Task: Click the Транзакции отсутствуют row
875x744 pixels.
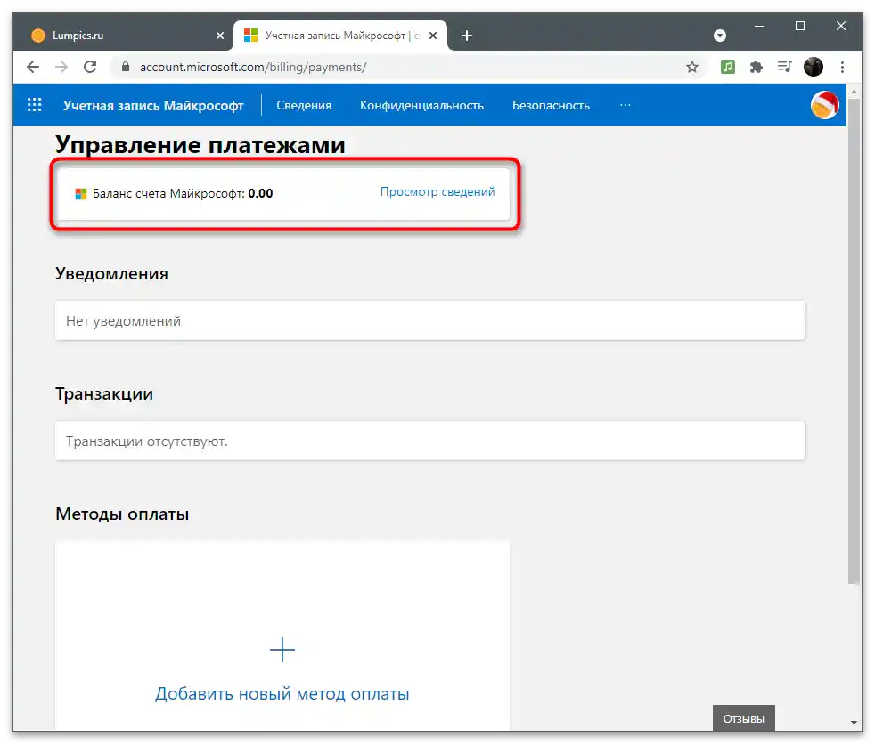Action: (429, 441)
